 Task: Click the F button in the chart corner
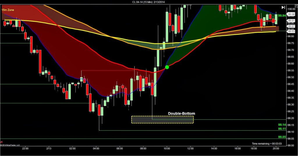pyautogui.click(x=296, y=6)
